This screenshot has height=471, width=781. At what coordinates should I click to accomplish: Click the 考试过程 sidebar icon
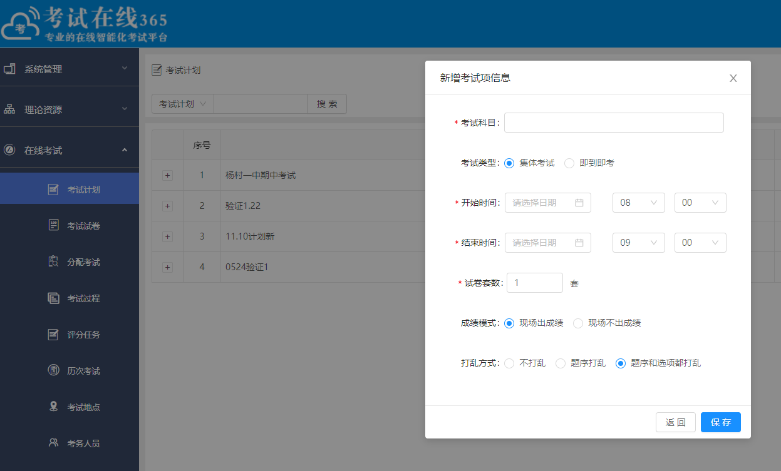pyautogui.click(x=54, y=298)
